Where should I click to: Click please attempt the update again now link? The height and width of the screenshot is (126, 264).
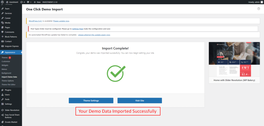[94, 35]
